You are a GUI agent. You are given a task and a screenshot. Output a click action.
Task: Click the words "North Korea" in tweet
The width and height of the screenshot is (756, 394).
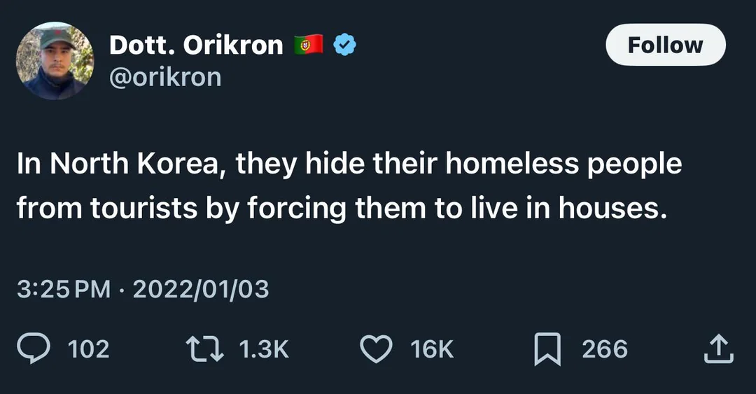pyautogui.click(x=137, y=164)
